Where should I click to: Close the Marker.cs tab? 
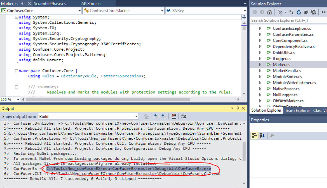tap(29, 4)
